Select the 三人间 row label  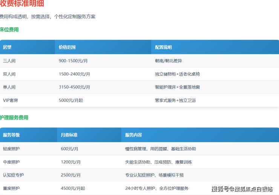9,61
